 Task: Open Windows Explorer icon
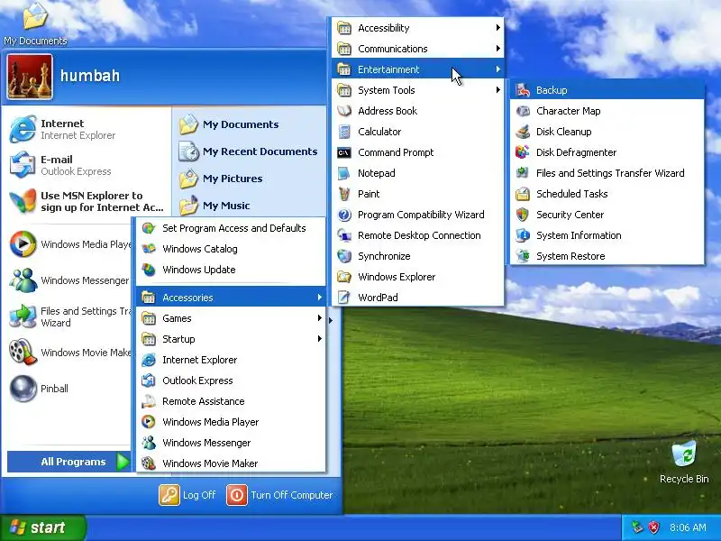point(344,277)
